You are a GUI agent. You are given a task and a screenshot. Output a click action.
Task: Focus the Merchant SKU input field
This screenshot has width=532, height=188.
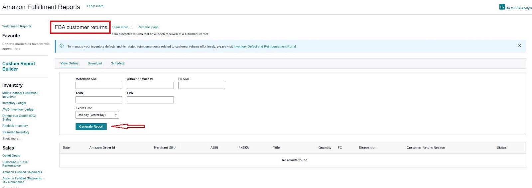(99, 85)
